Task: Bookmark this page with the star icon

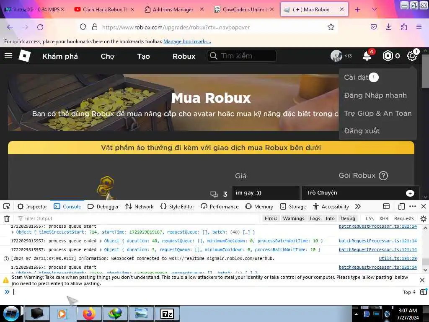Action: 331,27
